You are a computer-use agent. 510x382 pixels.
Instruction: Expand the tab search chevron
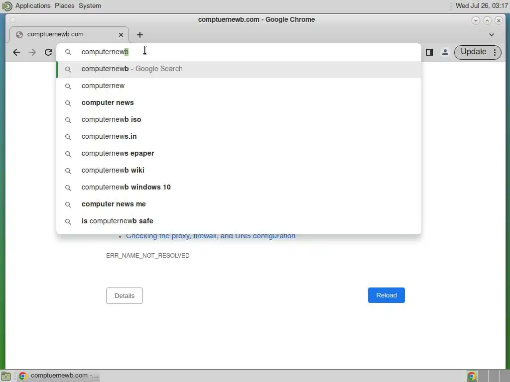point(492,35)
